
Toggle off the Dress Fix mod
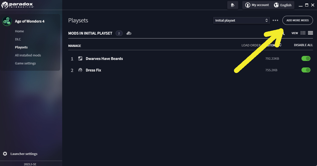(306, 70)
